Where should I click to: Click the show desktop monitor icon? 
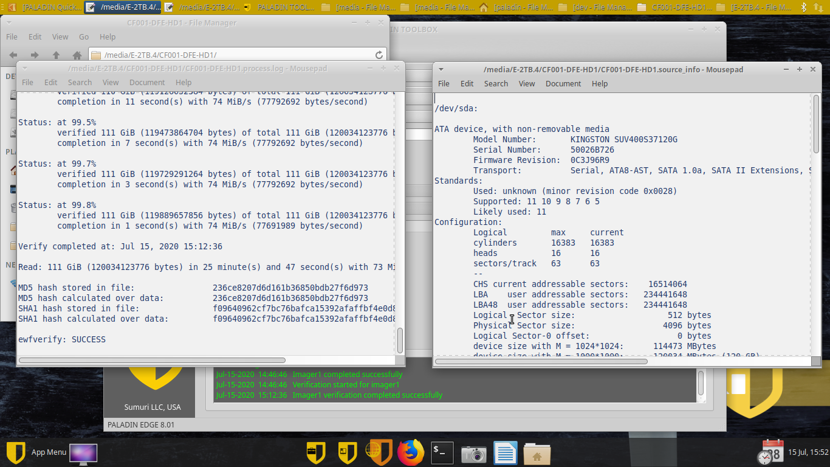point(83,452)
